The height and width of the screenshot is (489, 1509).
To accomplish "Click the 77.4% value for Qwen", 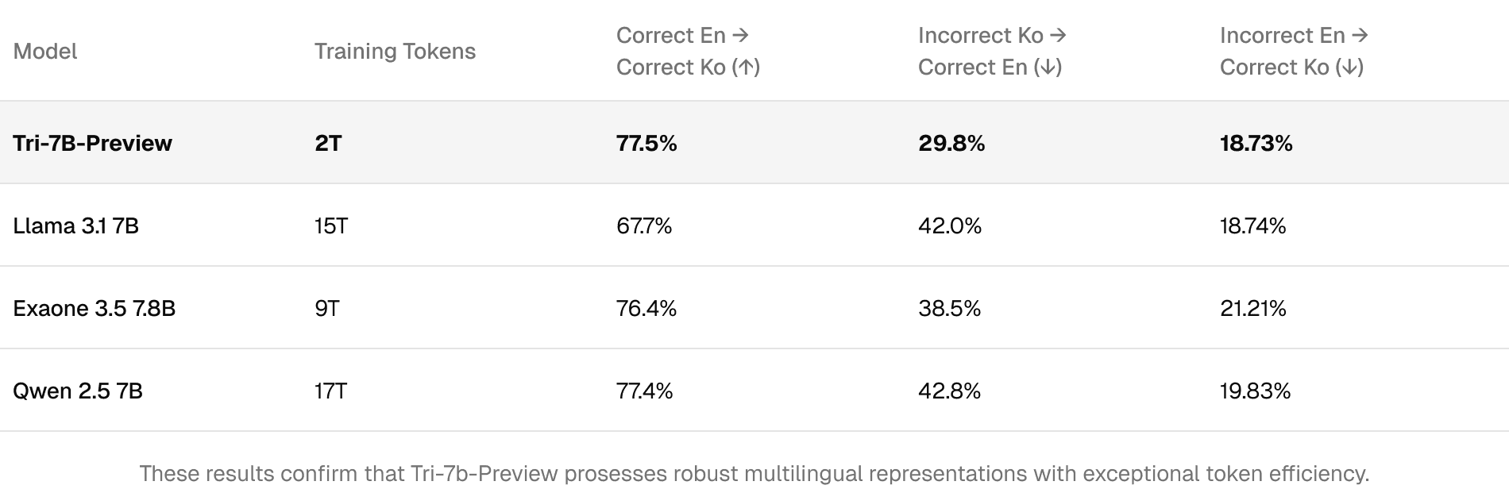I will point(644,391).
